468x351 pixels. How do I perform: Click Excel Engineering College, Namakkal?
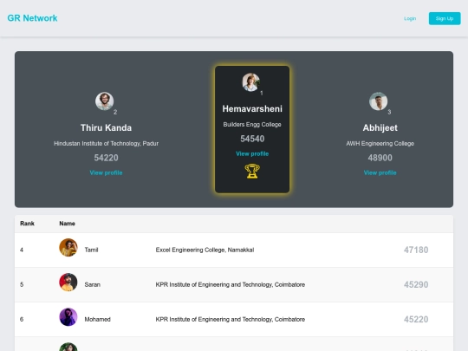point(205,250)
